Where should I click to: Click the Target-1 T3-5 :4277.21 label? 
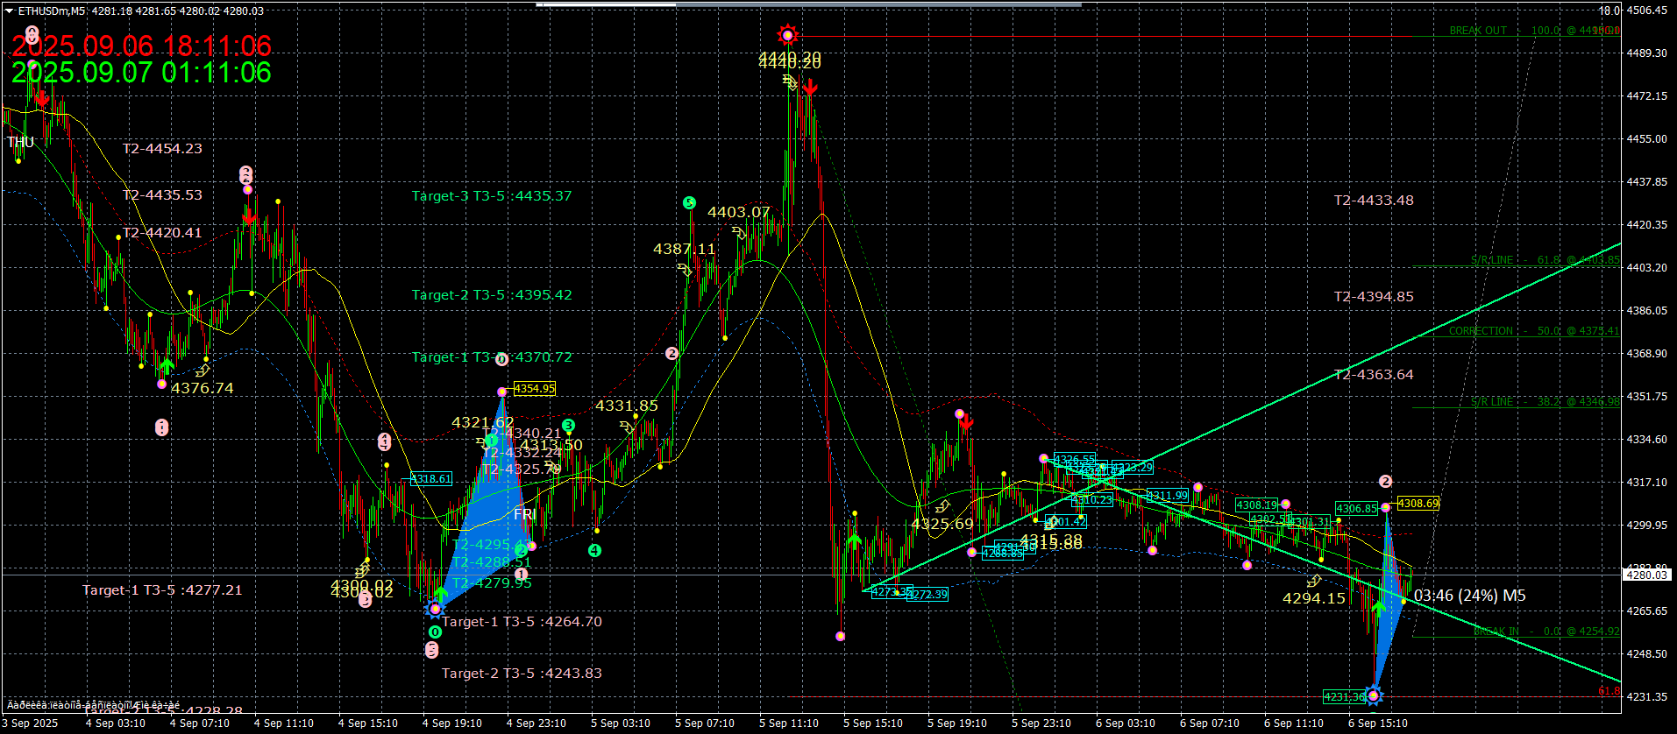(x=162, y=590)
